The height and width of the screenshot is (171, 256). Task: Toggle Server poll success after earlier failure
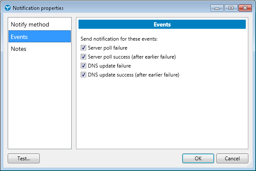[x=83, y=57]
